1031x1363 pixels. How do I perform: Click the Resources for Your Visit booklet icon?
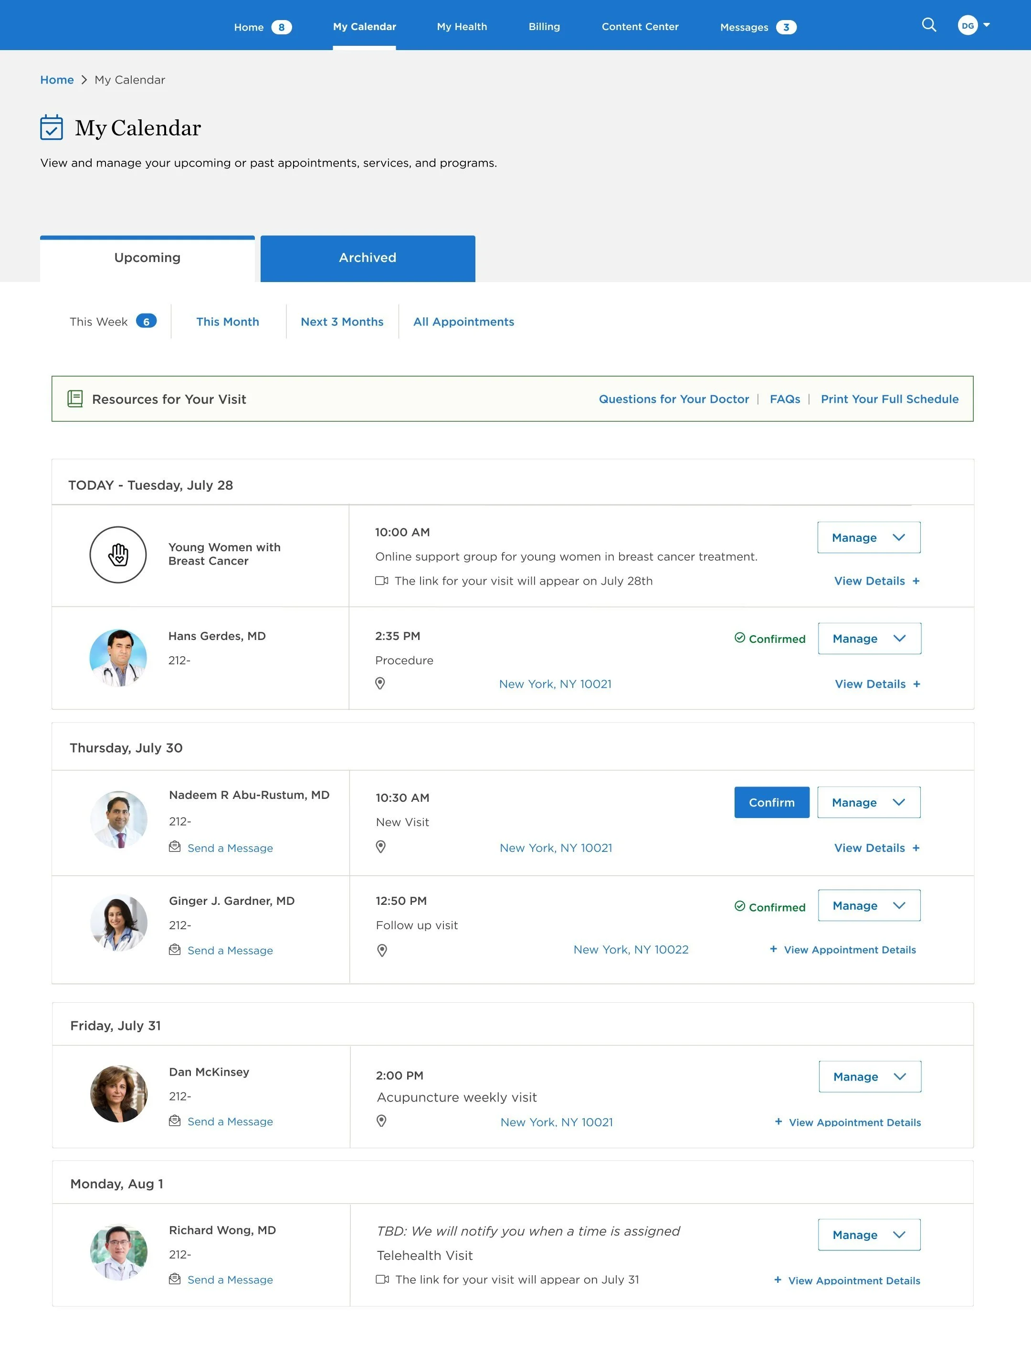[75, 398]
